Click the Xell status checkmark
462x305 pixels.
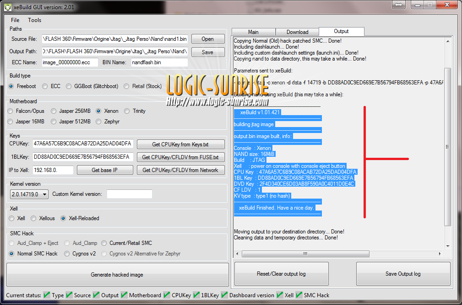(280, 294)
